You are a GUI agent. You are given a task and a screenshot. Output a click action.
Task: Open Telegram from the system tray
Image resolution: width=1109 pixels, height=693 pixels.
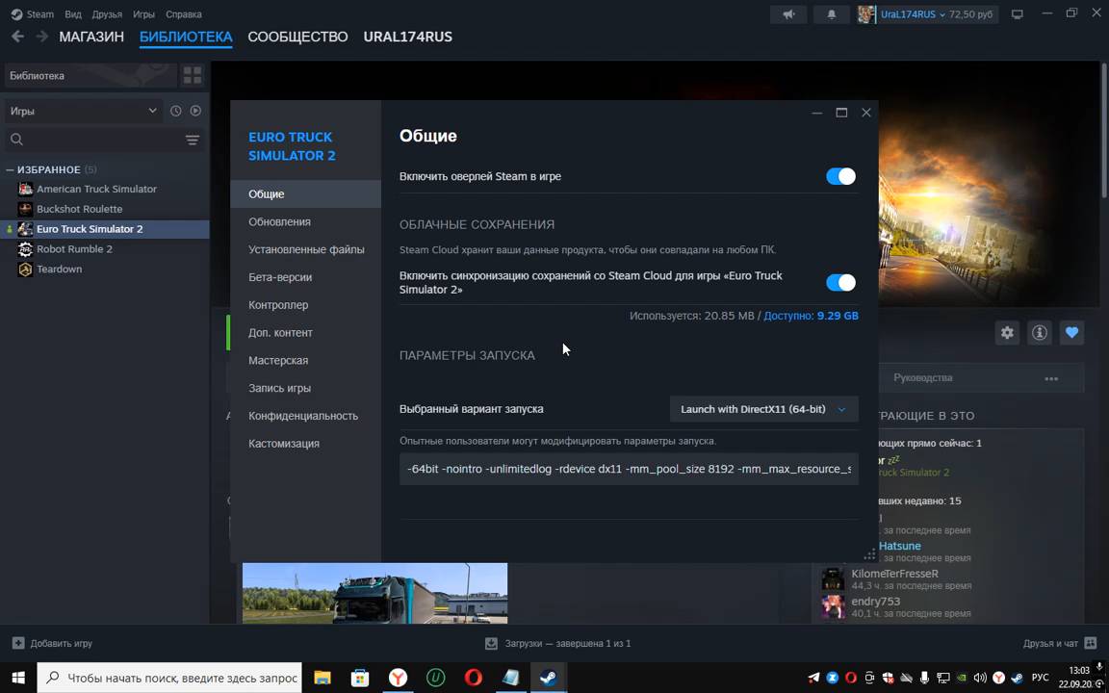coord(814,678)
